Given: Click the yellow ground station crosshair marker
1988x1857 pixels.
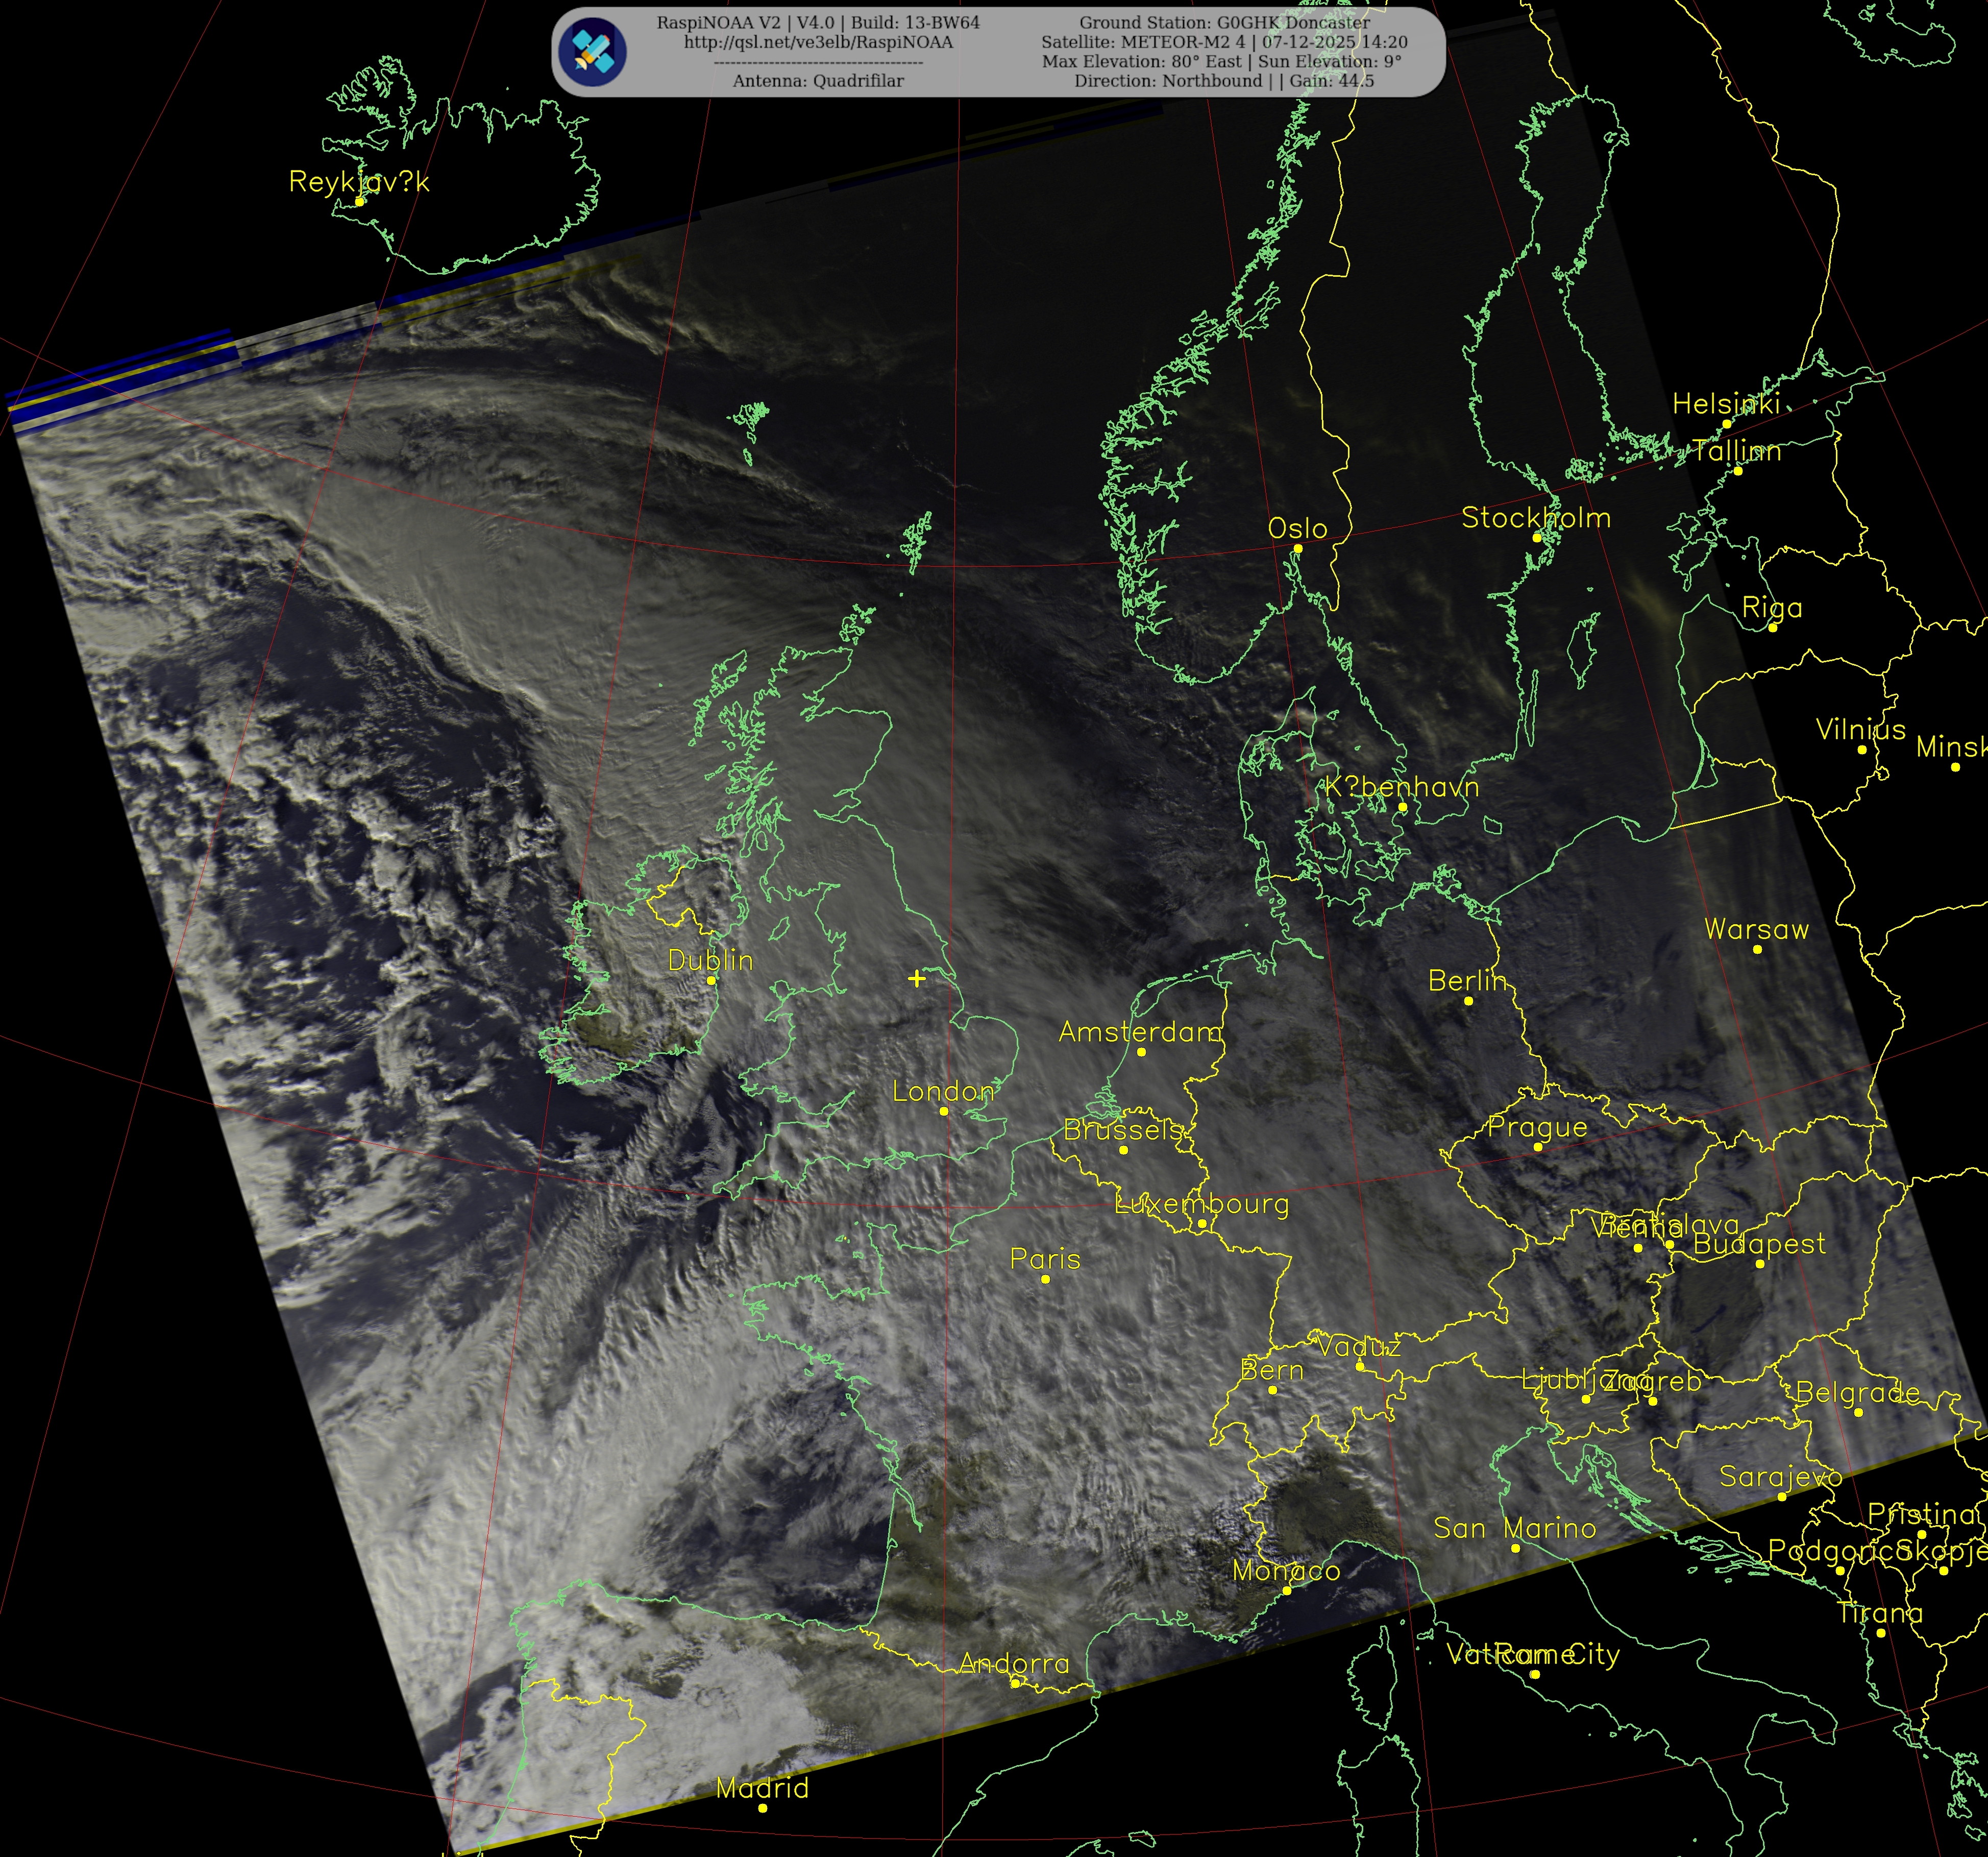Looking at the screenshot, I should [917, 978].
